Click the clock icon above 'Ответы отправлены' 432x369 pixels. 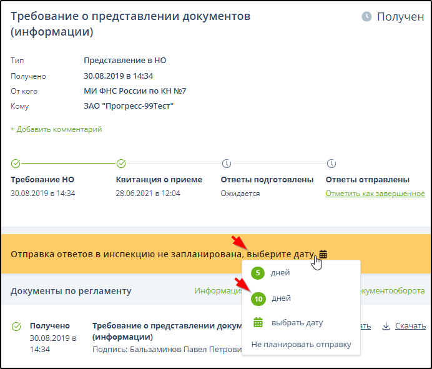tap(331, 164)
